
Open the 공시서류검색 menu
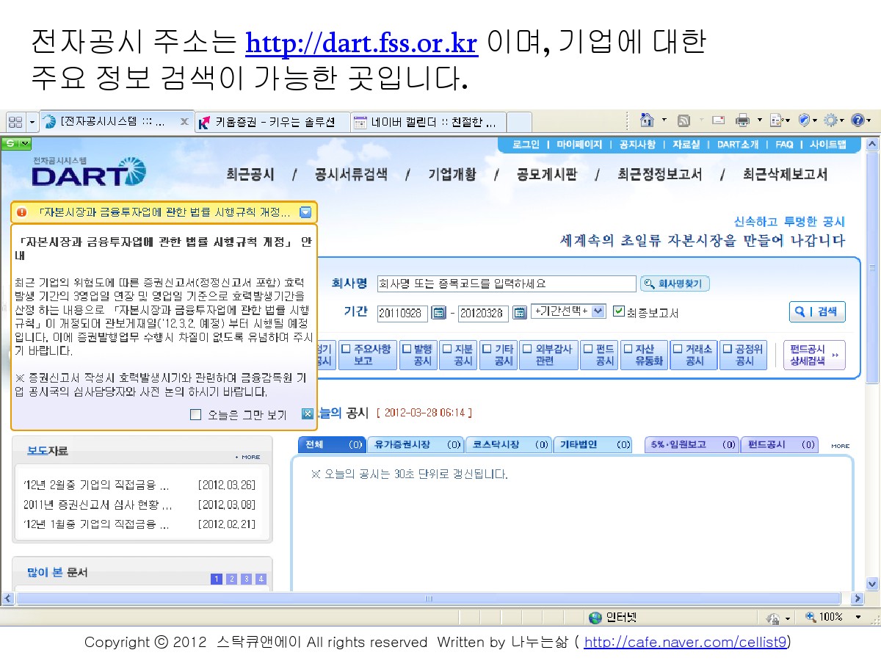click(x=351, y=175)
